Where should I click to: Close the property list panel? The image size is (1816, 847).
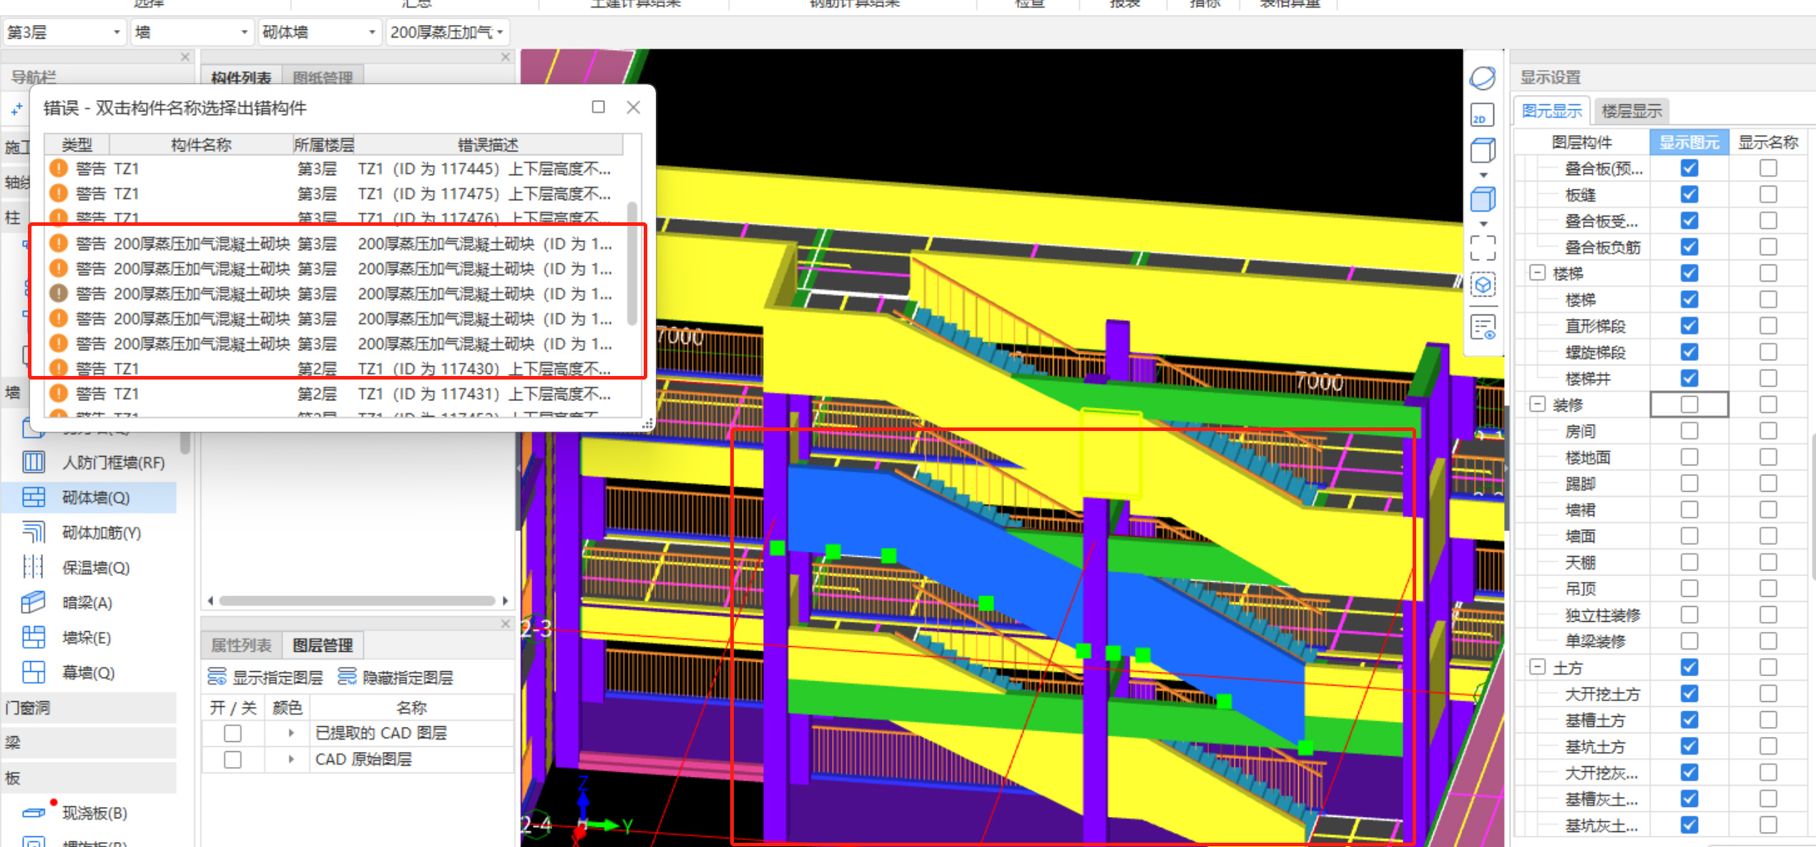coord(506,623)
